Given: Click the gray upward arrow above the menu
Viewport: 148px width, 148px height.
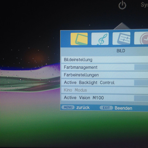Looking at the screenshot, I should 122,26.
